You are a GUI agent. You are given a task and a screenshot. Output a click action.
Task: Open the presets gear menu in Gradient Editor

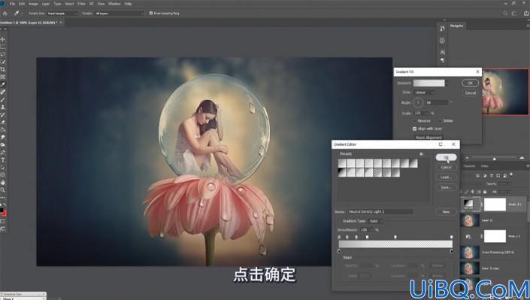[x=422, y=154]
